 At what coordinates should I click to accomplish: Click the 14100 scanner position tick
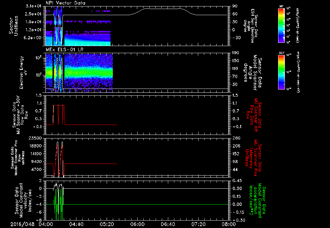point(35,154)
